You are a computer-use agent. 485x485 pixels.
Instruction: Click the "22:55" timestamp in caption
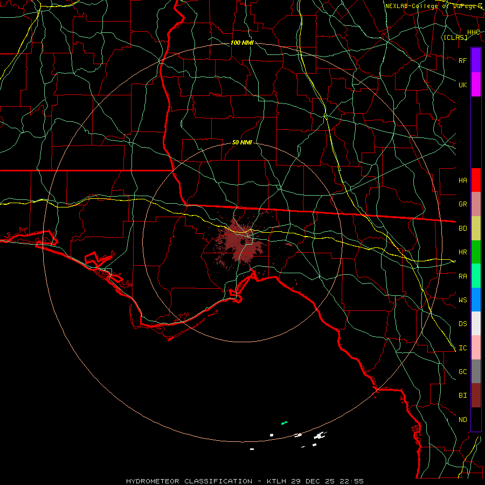click(352, 481)
